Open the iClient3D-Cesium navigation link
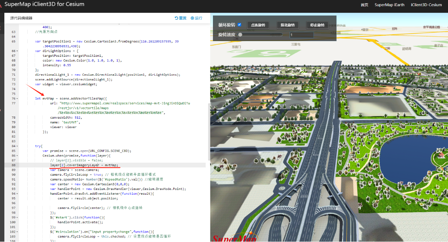This screenshot has width=448, height=242. click(426, 5)
